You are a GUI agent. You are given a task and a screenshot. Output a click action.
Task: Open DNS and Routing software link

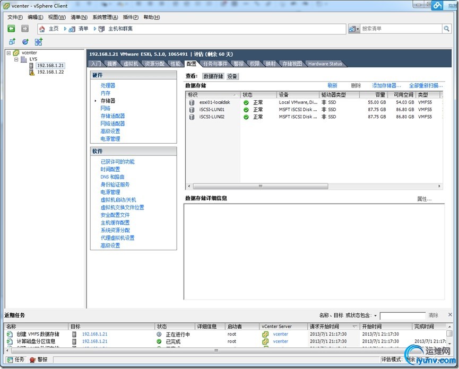[x=112, y=177]
